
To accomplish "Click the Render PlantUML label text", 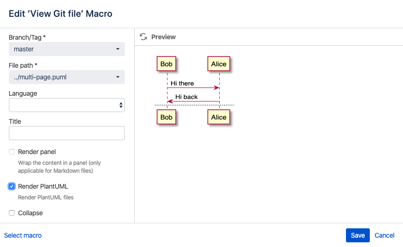I will tap(43, 186).
